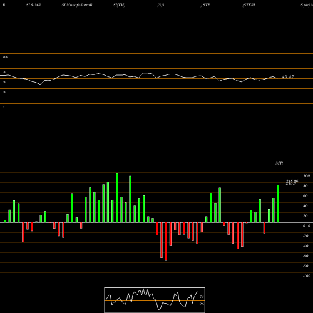Click the 'MR' panel label
Viewport: 313px width, 313px height.
(x=279, y=163)
